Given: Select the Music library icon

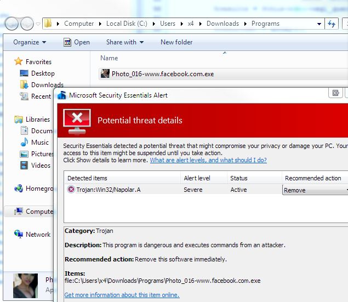Looking at the screenshot, I should pos(24,142).
